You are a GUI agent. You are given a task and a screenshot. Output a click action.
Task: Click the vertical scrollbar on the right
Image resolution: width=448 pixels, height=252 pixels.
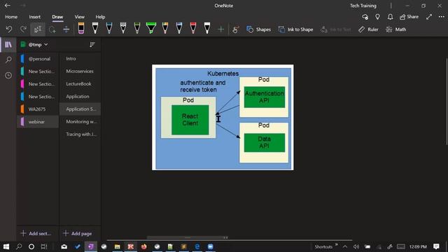[447, 101]
